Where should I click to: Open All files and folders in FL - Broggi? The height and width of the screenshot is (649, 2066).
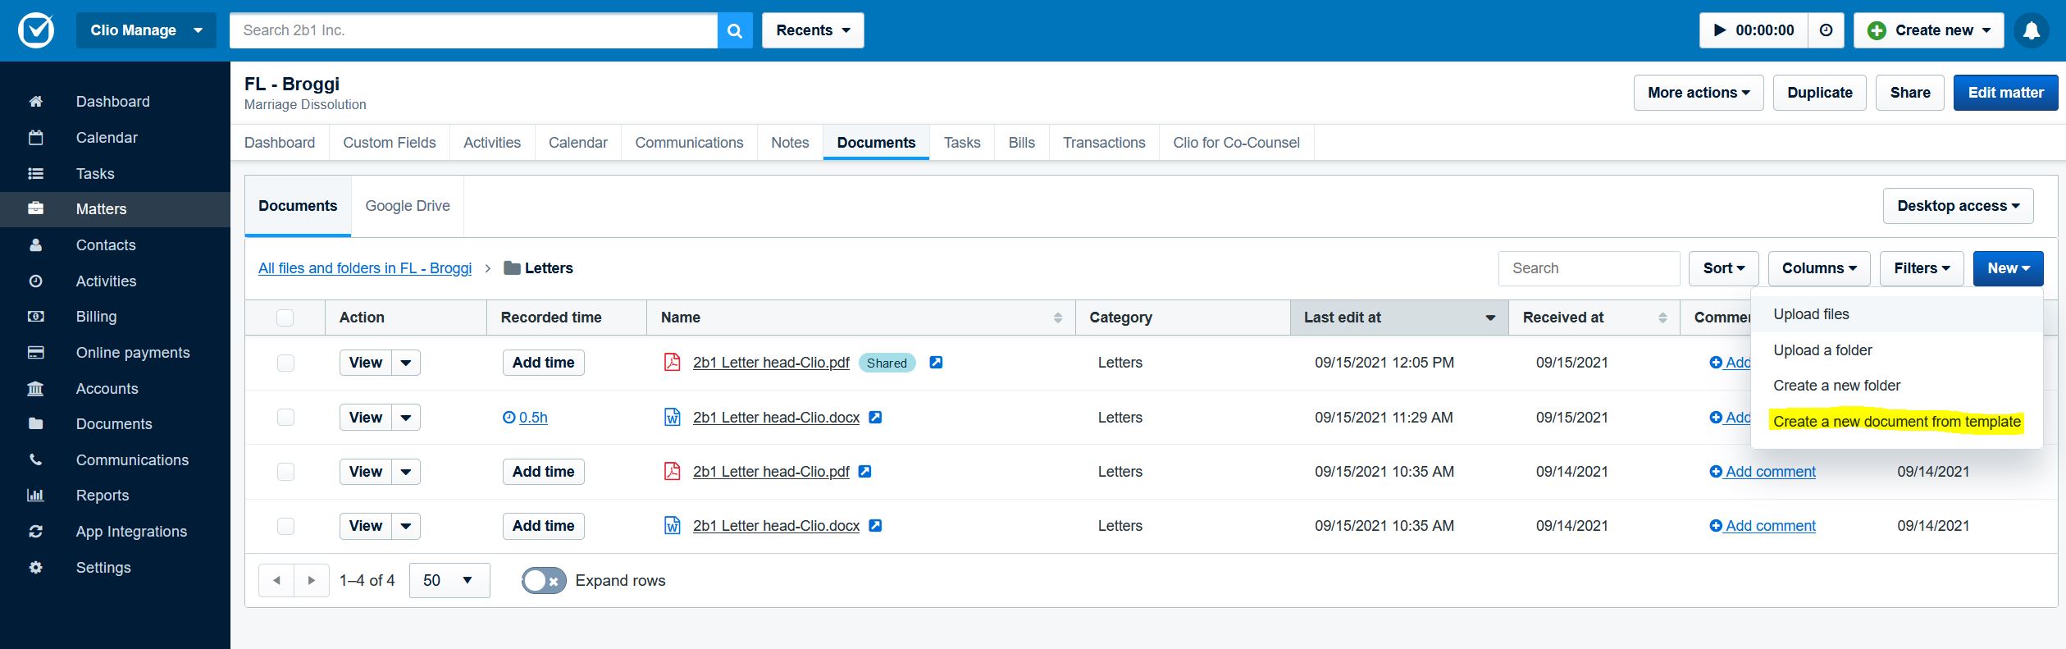365,268
